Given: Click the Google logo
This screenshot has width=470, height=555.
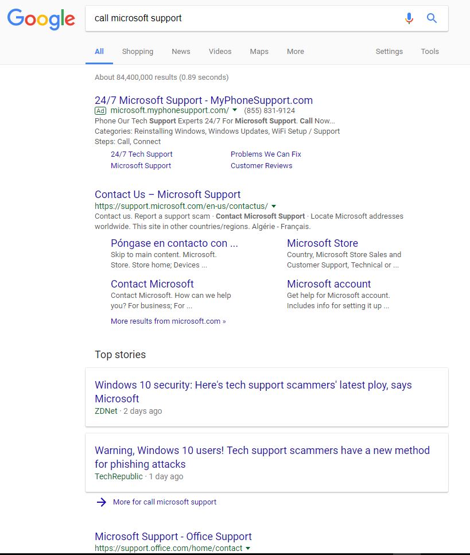Looking at the screenshot, I should (41, 19).
